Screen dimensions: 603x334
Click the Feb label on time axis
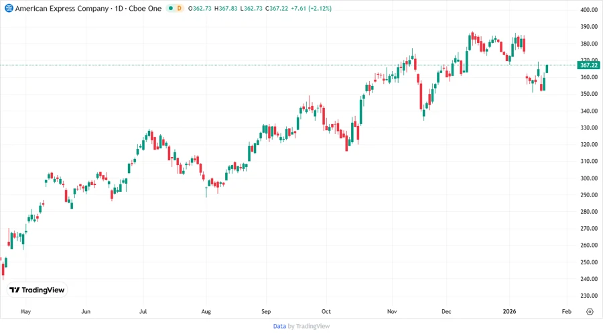(x=566, y=311)
